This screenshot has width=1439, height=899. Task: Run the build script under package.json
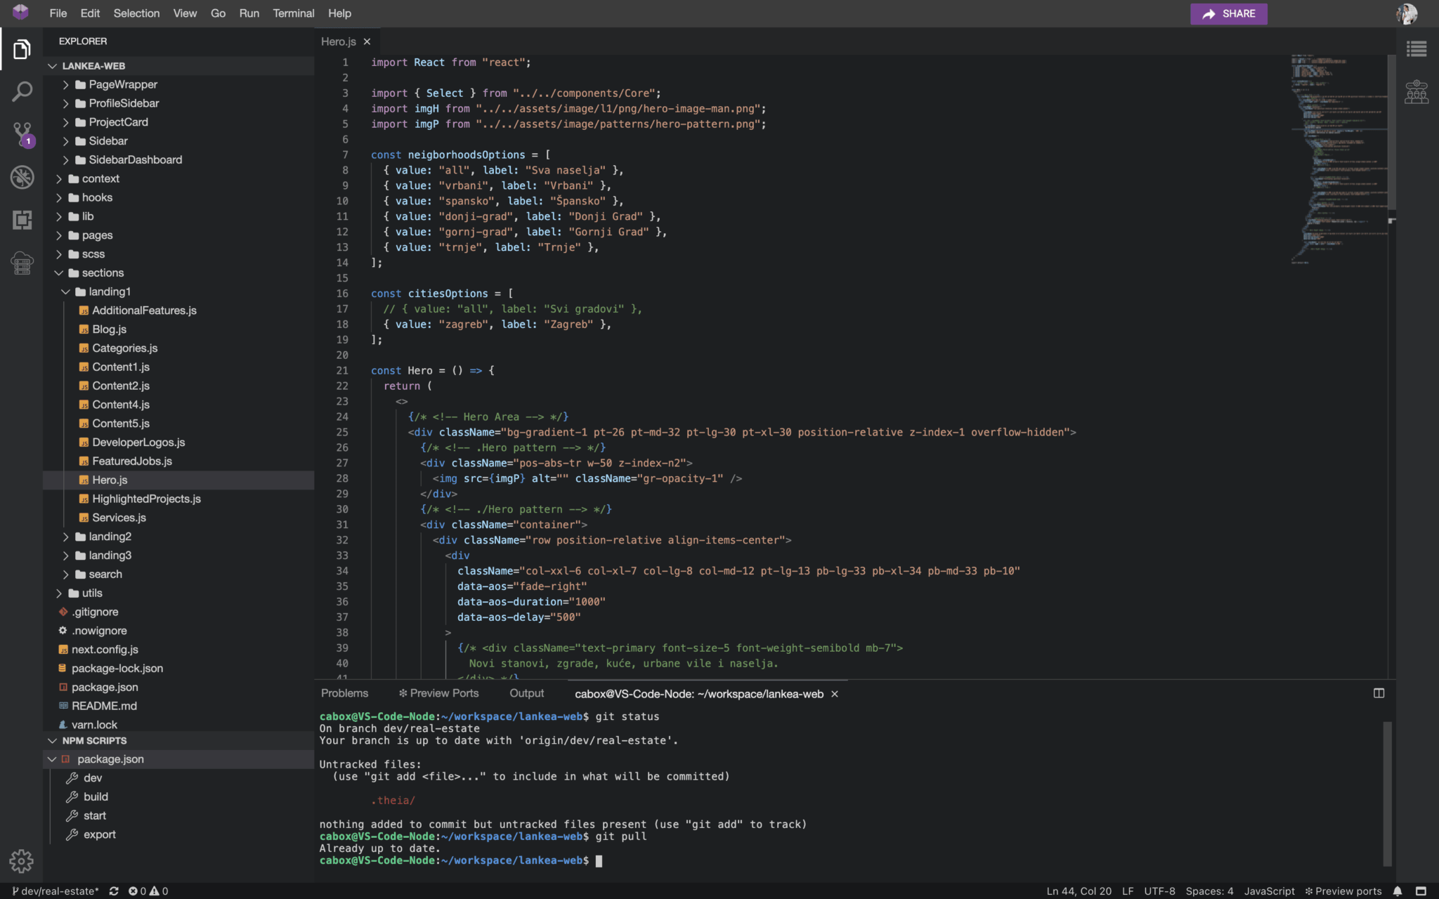coord(96,796)
